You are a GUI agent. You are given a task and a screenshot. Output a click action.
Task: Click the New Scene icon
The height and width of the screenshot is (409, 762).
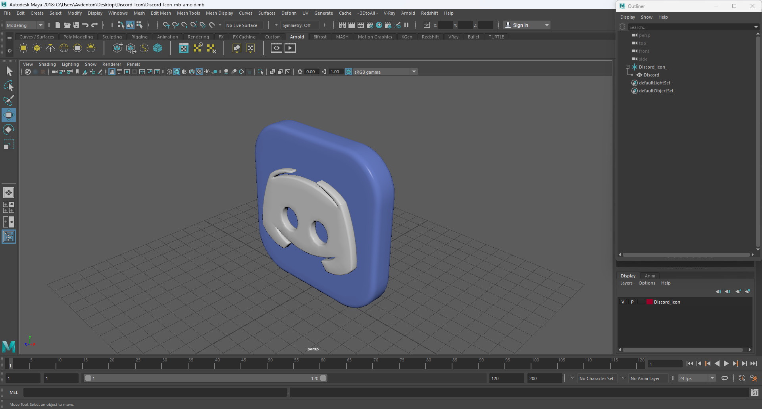(58, 25)
